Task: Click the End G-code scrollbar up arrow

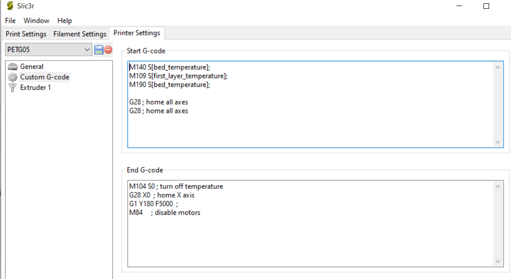Action: pos(497,186)
